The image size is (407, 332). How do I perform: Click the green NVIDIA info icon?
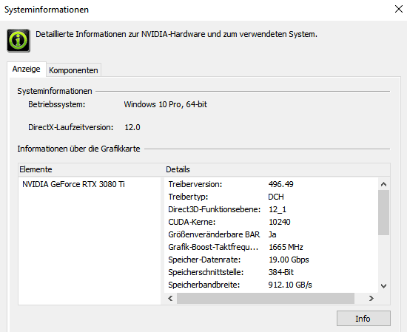click(18, 41)
